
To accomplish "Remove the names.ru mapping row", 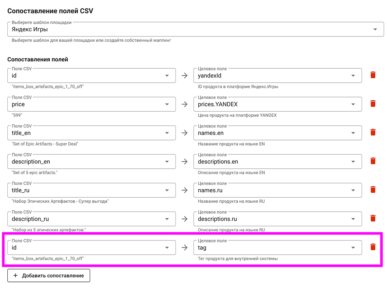I will [373, 190].
